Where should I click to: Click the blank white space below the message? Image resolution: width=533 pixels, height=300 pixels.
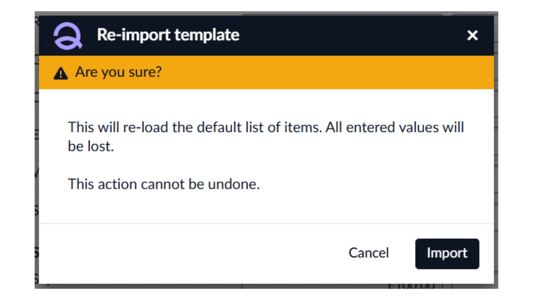(x=266, y=207)
